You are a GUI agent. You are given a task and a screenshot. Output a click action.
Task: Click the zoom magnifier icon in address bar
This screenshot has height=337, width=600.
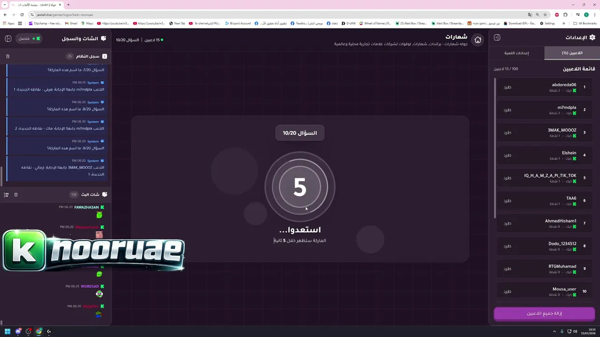click(538, 15)
